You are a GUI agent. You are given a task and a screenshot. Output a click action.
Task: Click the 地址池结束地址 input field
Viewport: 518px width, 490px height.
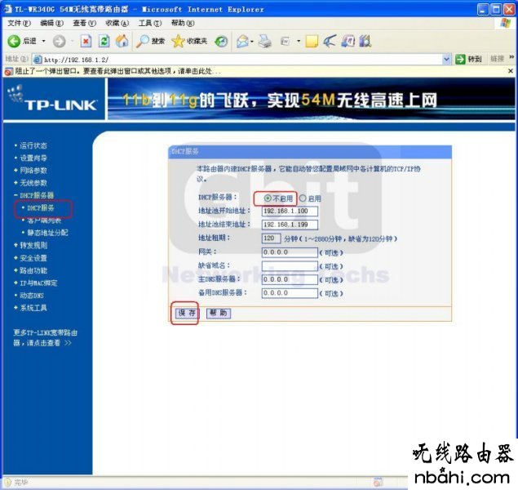[290, 225]
